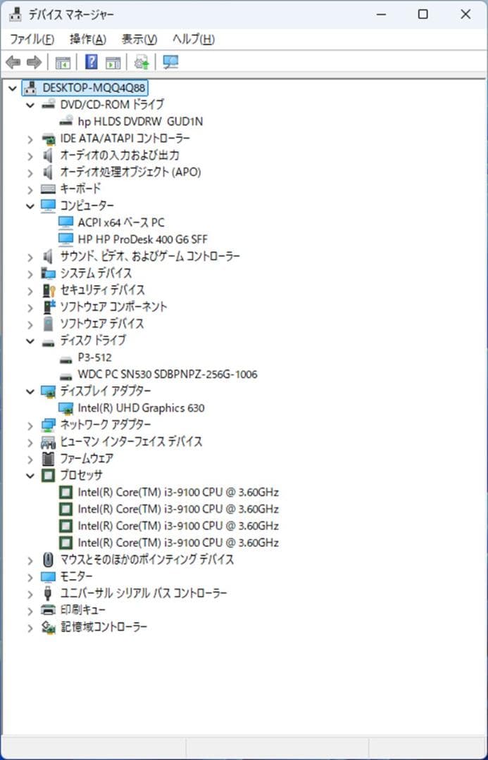Click the 印刷キュー printer icon
The height and width of the screenshot is (760, 488).
pyautogui.click(x=48, y=610)
